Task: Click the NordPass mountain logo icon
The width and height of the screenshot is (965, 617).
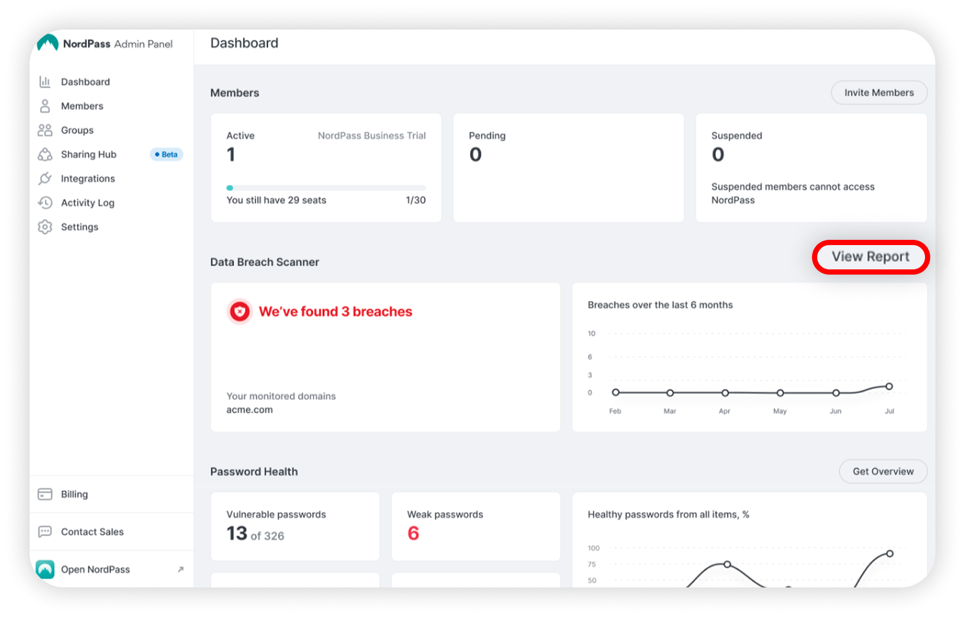Action: (x=48, y=43)
